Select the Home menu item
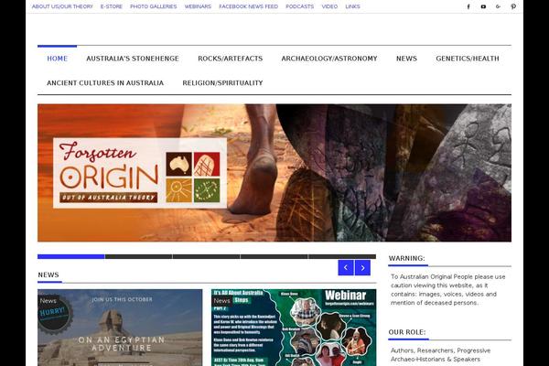Screen dimensions: 549x366 tap(57, 59)
